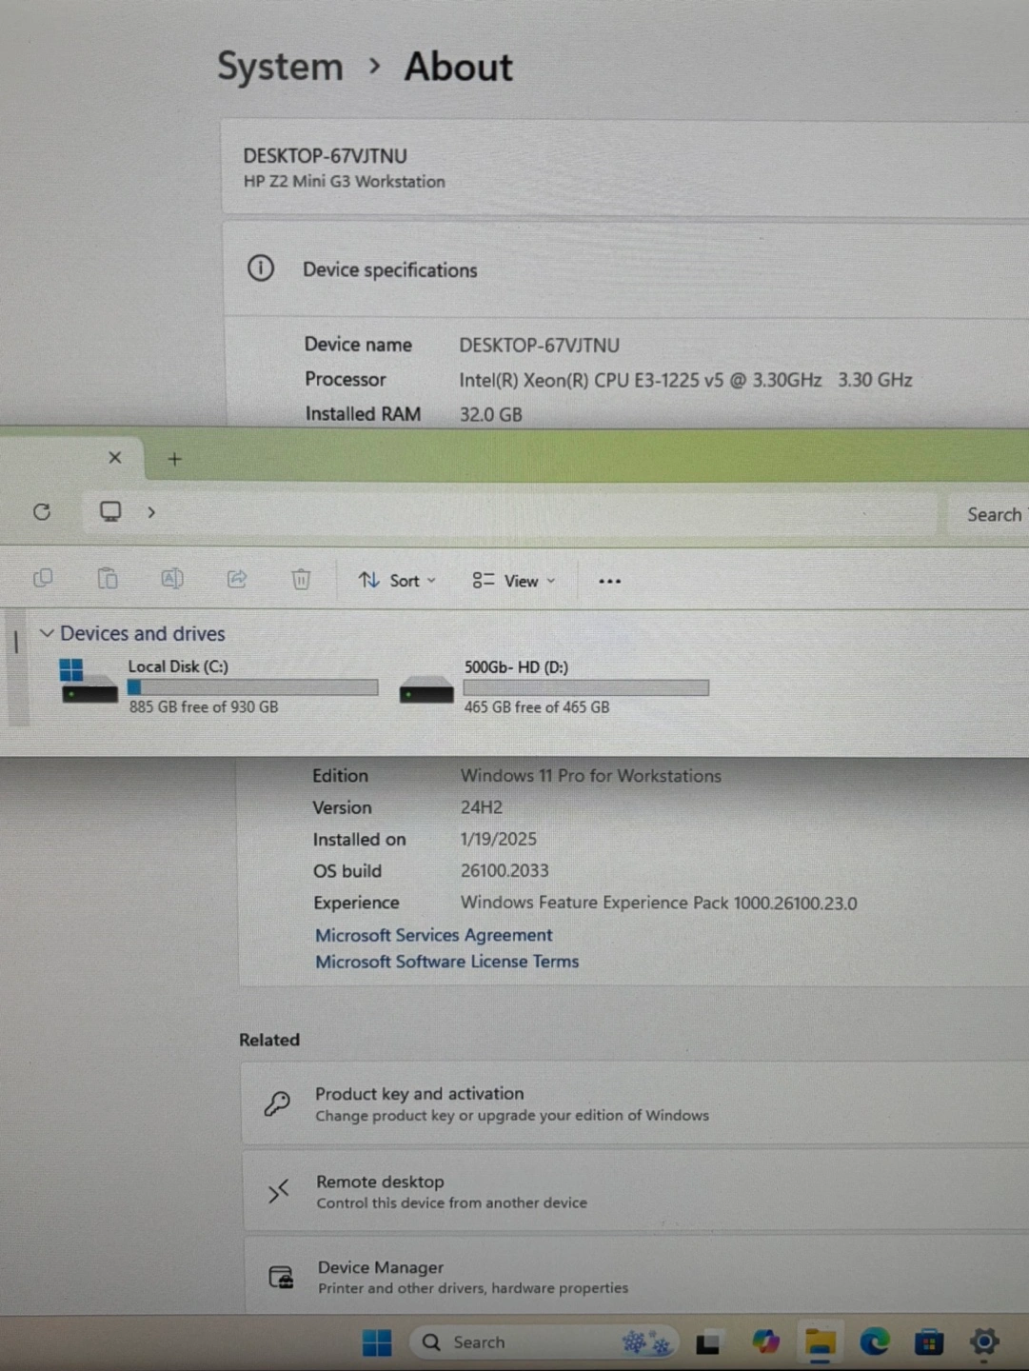Click the Rename icon in Explorer toolbar
Screen dimensions: 1029x1371
coord(172,579)
